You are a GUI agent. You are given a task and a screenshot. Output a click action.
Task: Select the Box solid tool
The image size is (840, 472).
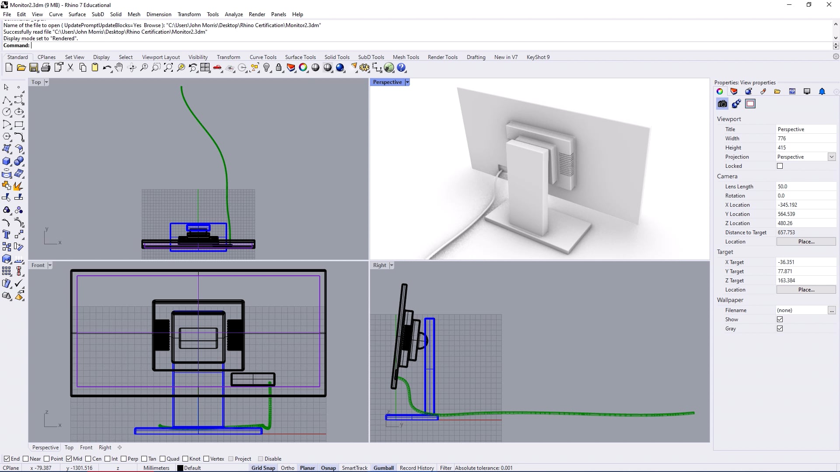(x=7, y=161)
